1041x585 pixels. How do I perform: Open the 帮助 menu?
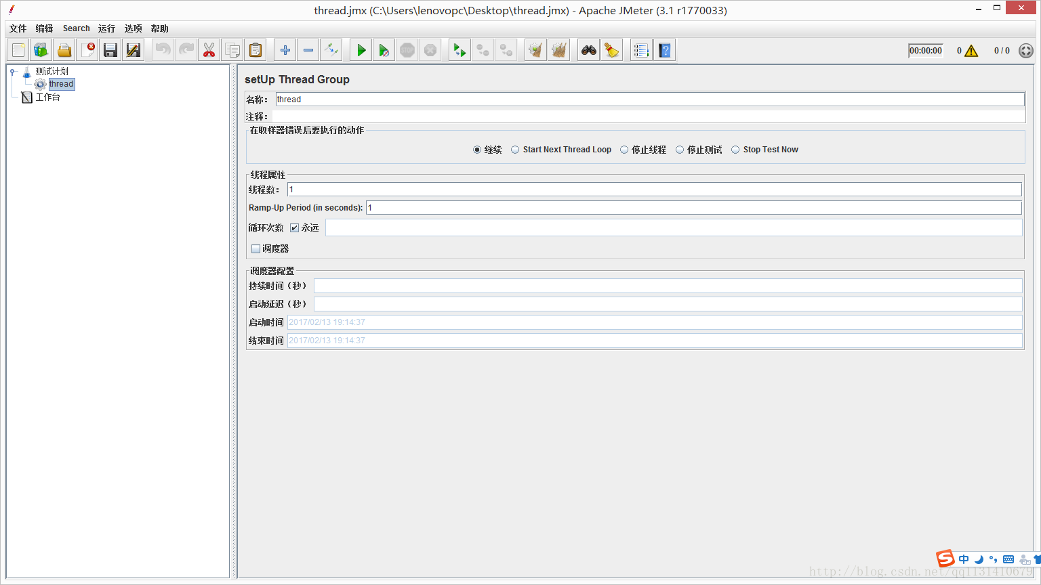(159, 28)
